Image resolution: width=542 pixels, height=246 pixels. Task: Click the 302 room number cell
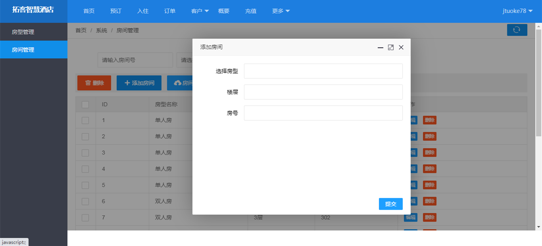[x=325, y=218]
